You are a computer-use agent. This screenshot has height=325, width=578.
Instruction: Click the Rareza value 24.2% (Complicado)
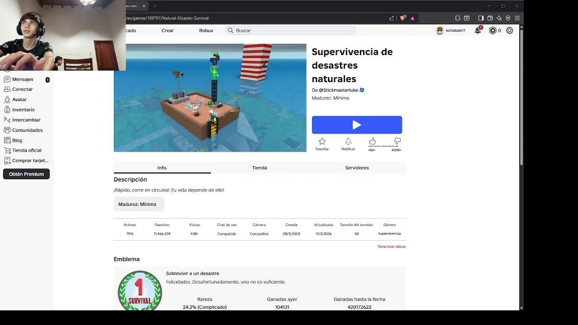(x=205, y=307)
